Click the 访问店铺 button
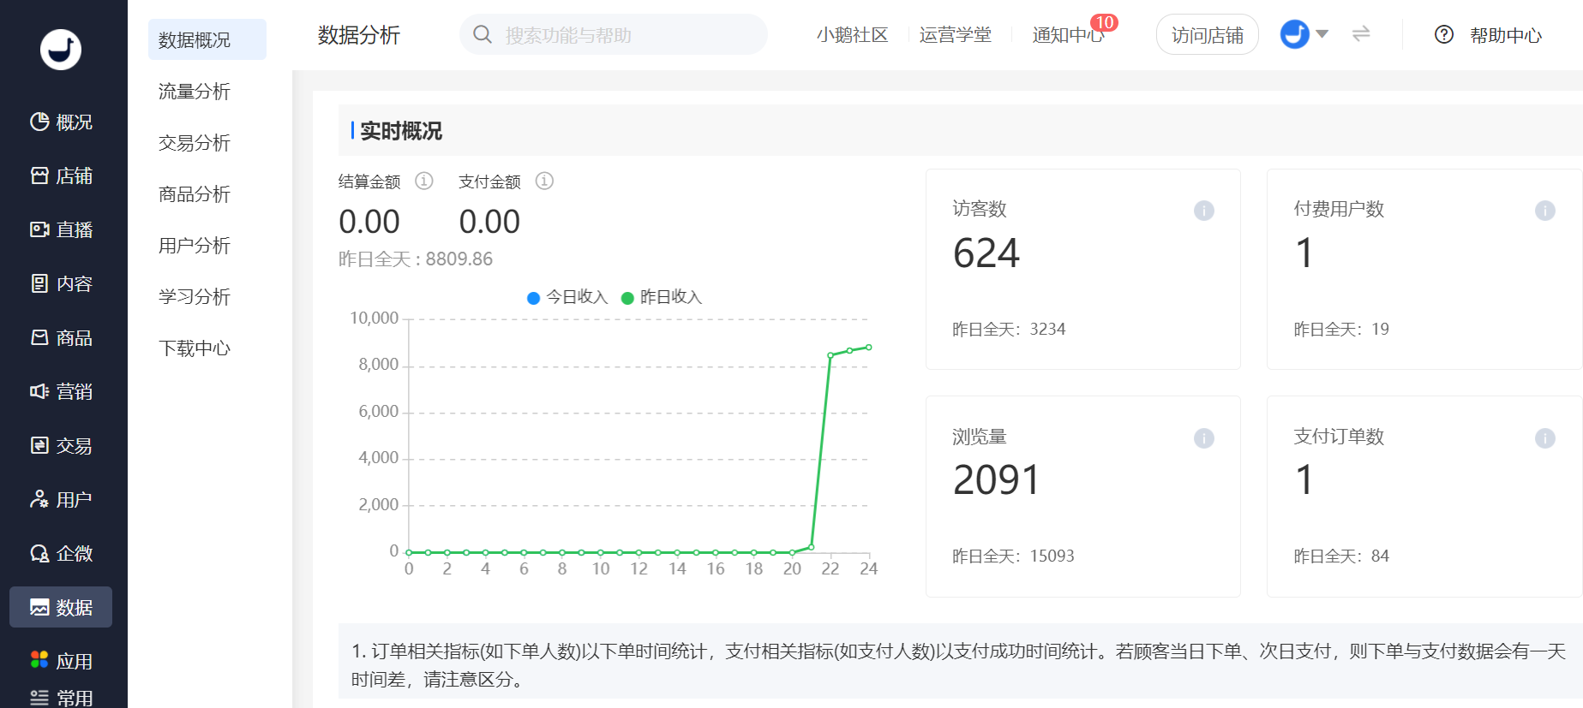Image resolution: width=1583 pixels, height=708 pixels. click(1208, 34)
